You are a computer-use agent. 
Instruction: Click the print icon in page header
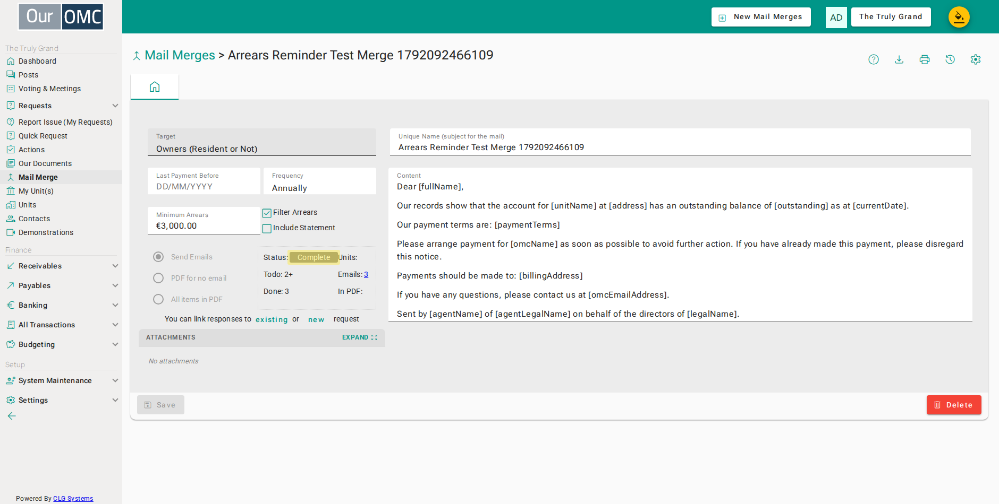(x=925, y=59)
